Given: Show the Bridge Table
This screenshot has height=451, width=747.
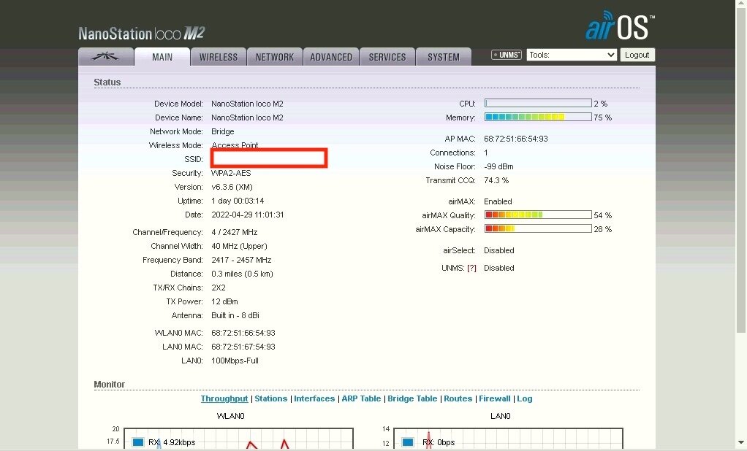Looking at the screenshot, I should tap(412, 398).
